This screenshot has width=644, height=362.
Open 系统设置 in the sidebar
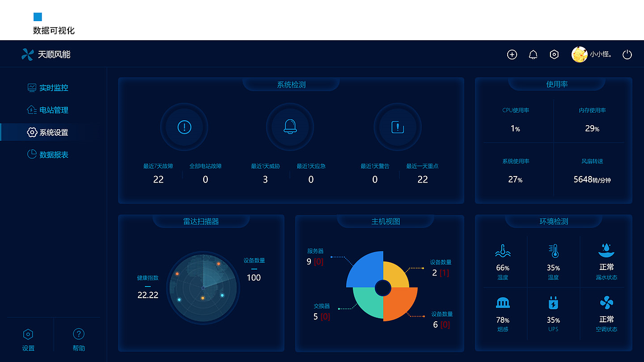tap(54, 132)
